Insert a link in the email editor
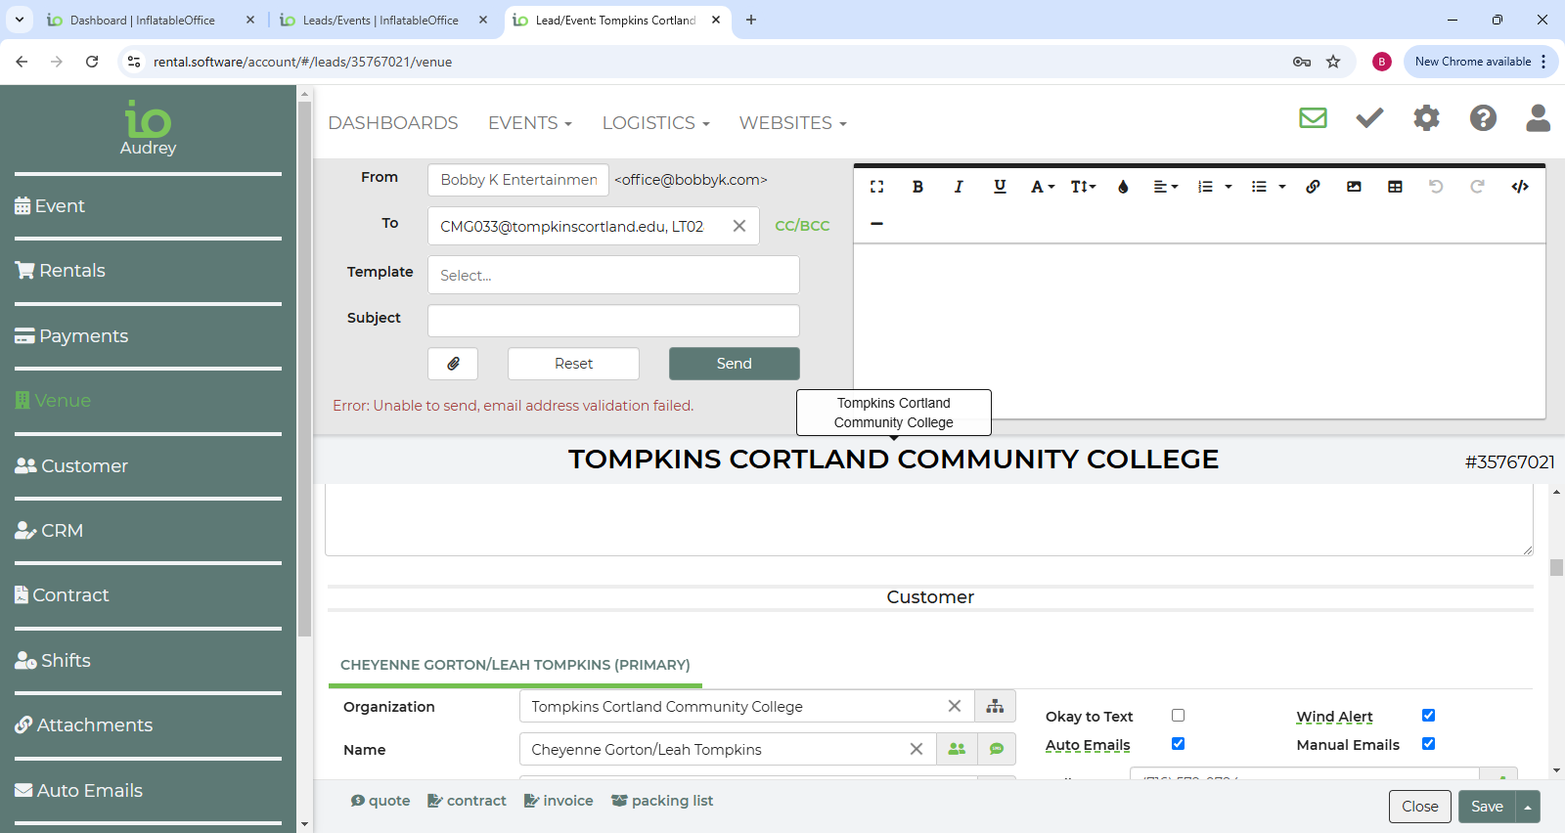1565x833 pixels. point(1313,187)
